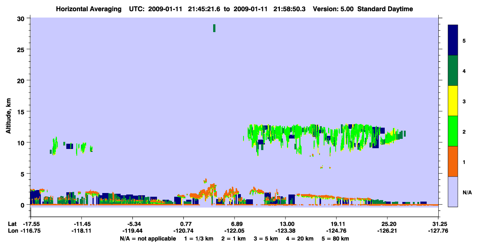This screenshot has width=487, height=249.
Task: Click the 'N/A = not applicable' legend text
Action: point(148,239)
